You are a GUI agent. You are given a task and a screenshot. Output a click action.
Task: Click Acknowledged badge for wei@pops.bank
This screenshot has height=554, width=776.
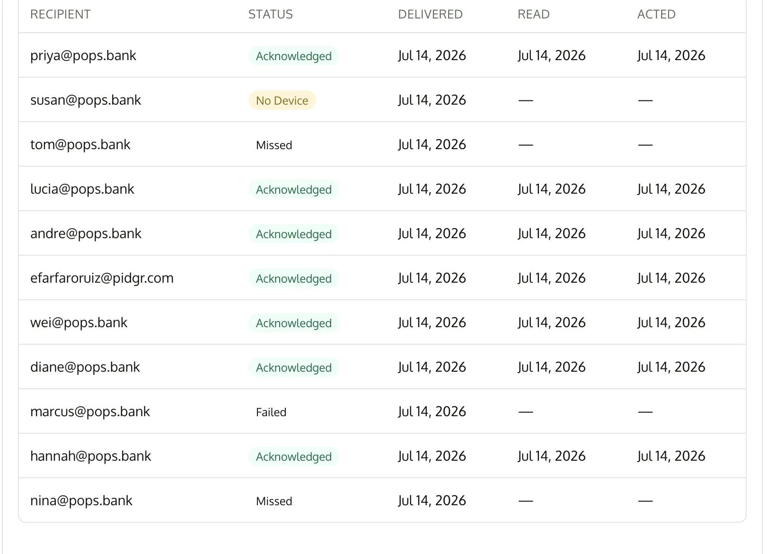click(x=294, y=323)
